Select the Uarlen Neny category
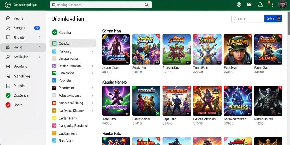The width and height of the screenshot is (290, 145). [68, 118]
